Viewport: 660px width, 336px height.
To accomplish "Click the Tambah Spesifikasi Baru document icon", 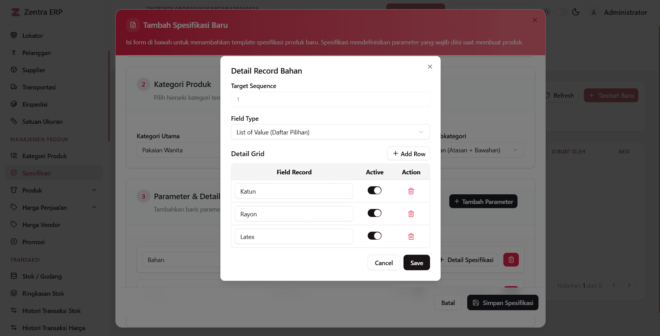I will point(133,25).
